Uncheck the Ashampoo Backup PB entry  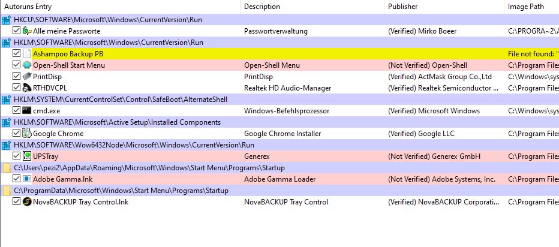16,53
